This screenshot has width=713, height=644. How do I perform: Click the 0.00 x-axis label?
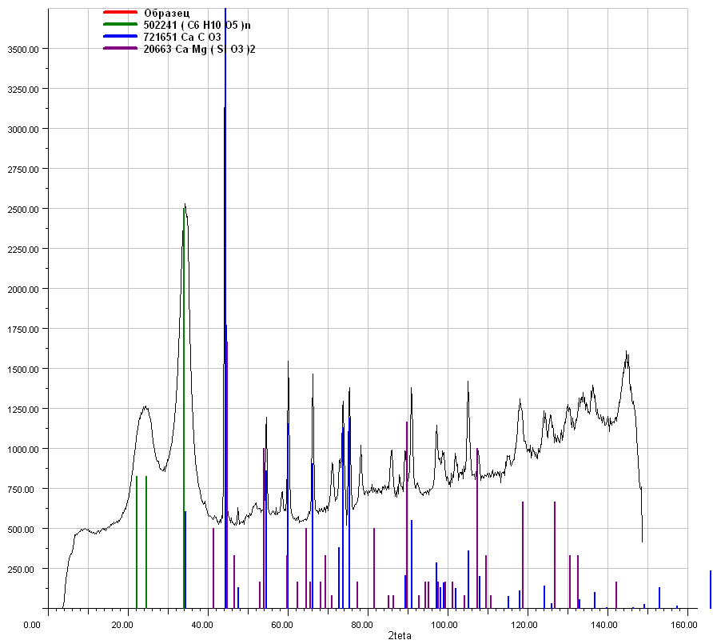tap(32, 625)
